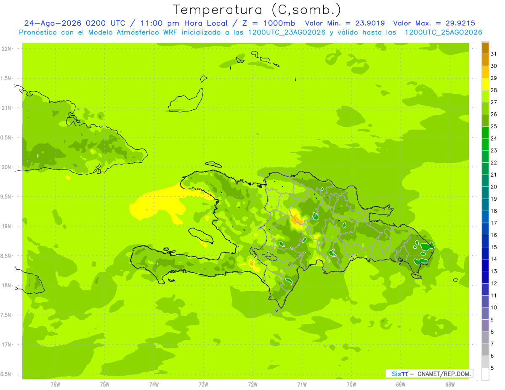Click the '75W' longitude axis label
Screen dimensions: 505x390
tap(104, 385)
